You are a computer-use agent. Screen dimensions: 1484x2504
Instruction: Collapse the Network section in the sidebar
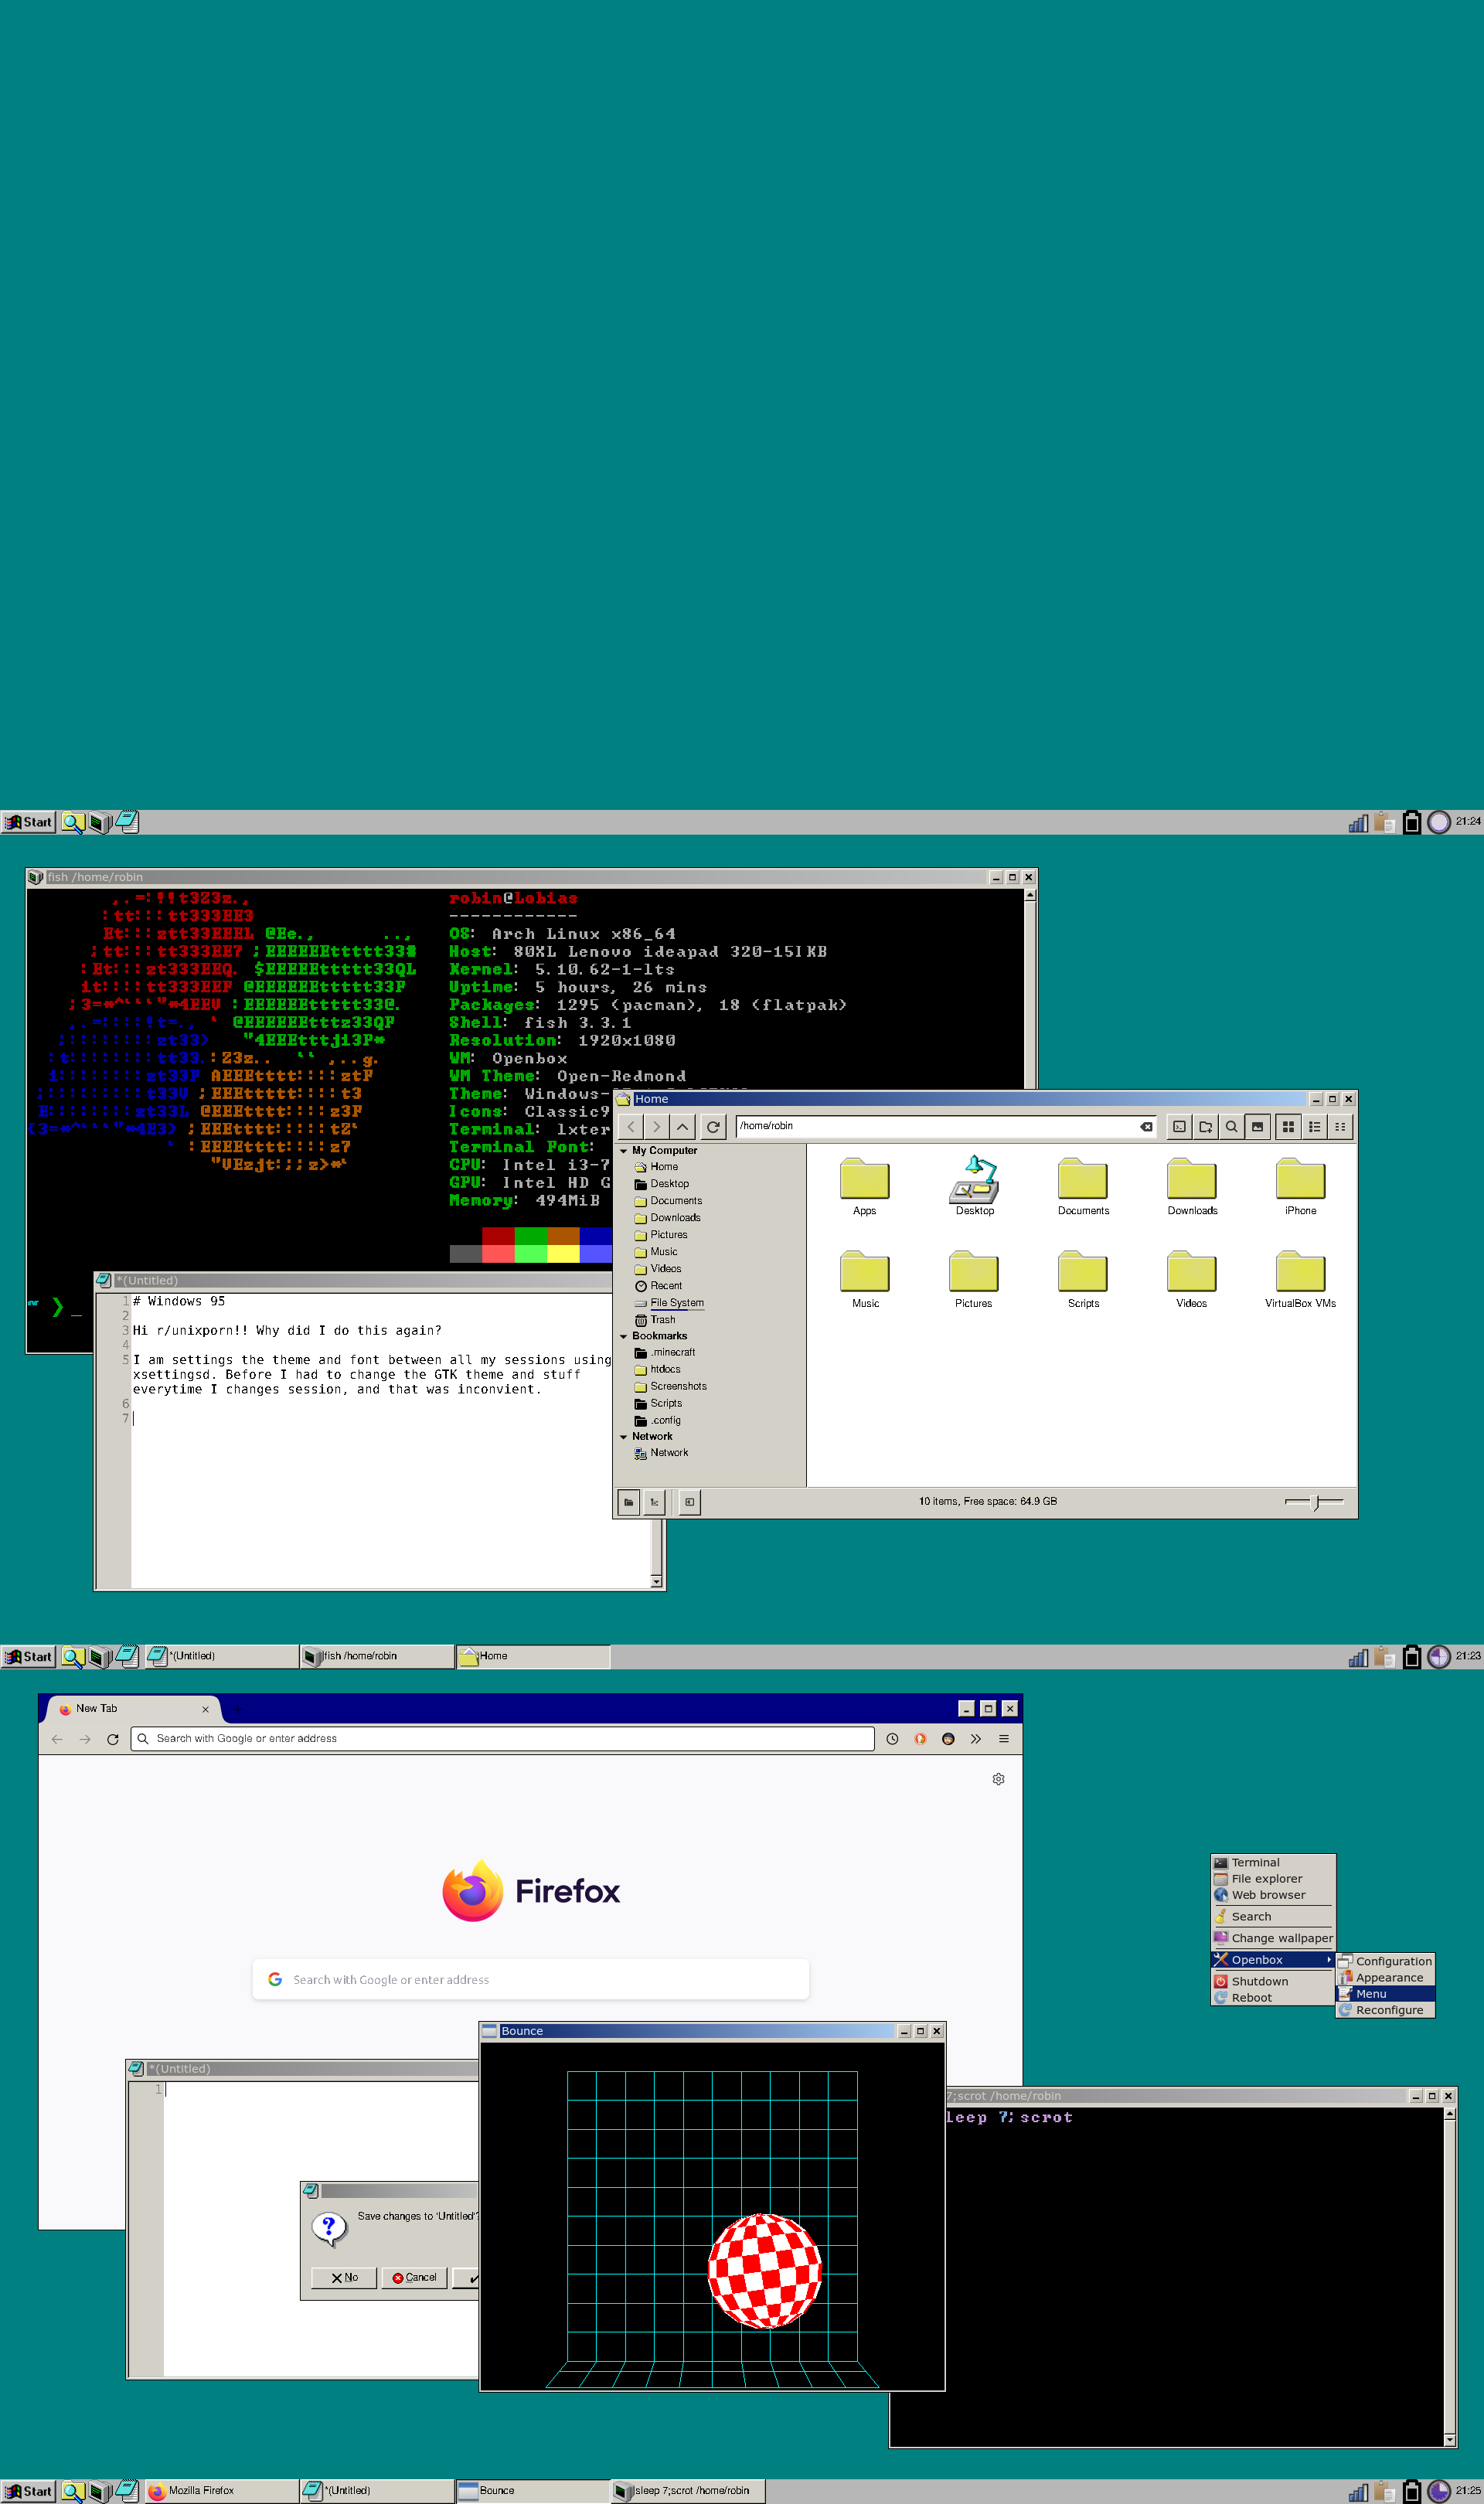tap(624, 1437)
